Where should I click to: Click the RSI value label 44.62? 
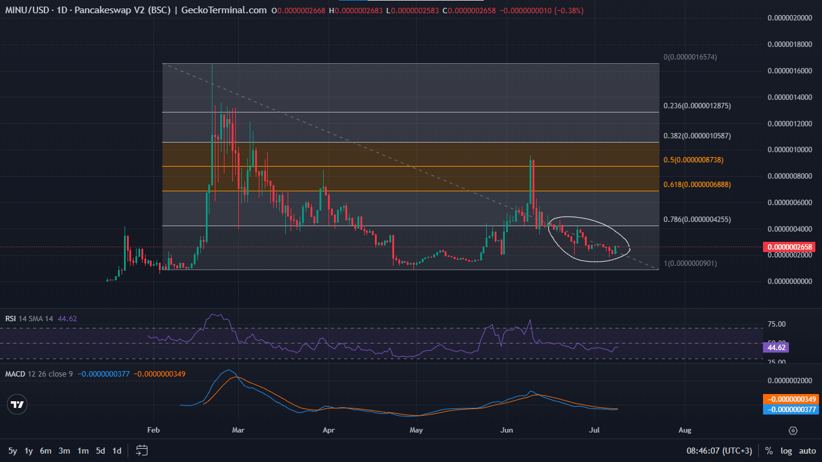(777, 347)
